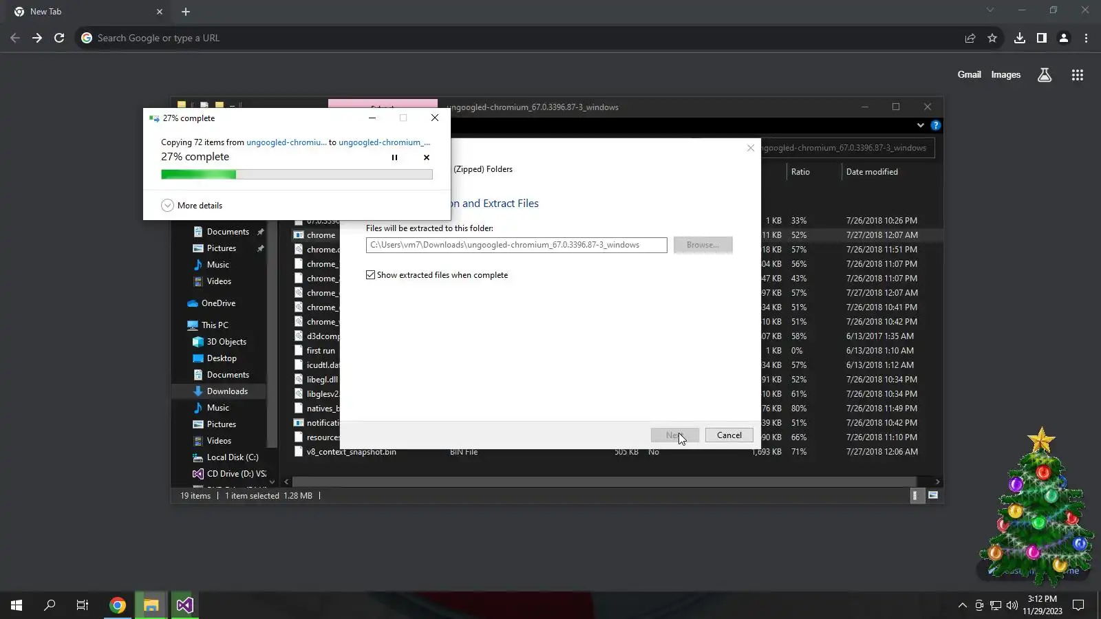Switch Explorer to large thumbnails view icon
Screen dimensions: 1101x619
coord(933,495)
